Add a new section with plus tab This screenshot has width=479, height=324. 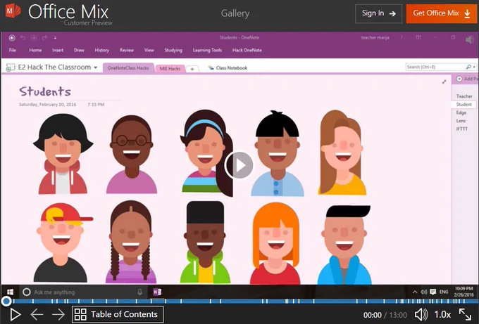click(x=192, y=69)
